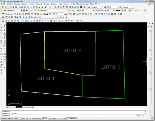Expand the Classica di AutoCAD workspace dropdown

[12, 10]
